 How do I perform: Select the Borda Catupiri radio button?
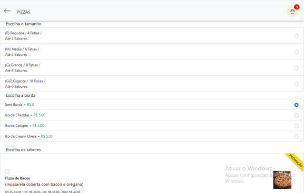pos(296,126)
